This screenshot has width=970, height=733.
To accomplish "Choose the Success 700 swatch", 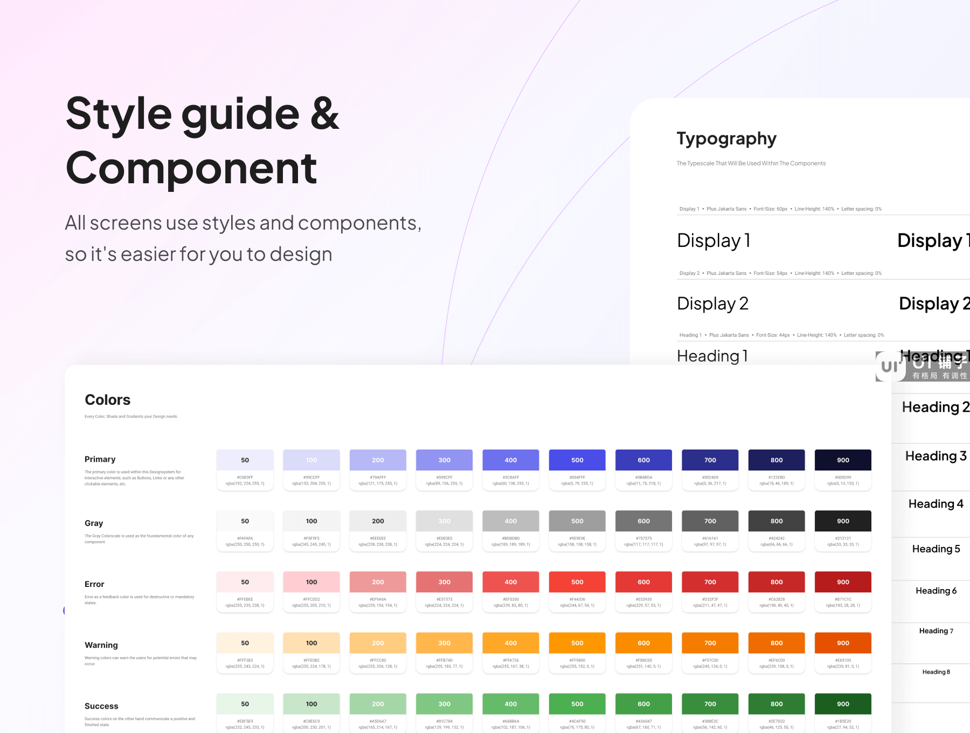I will pyautogui.click(x=710, y=713).
